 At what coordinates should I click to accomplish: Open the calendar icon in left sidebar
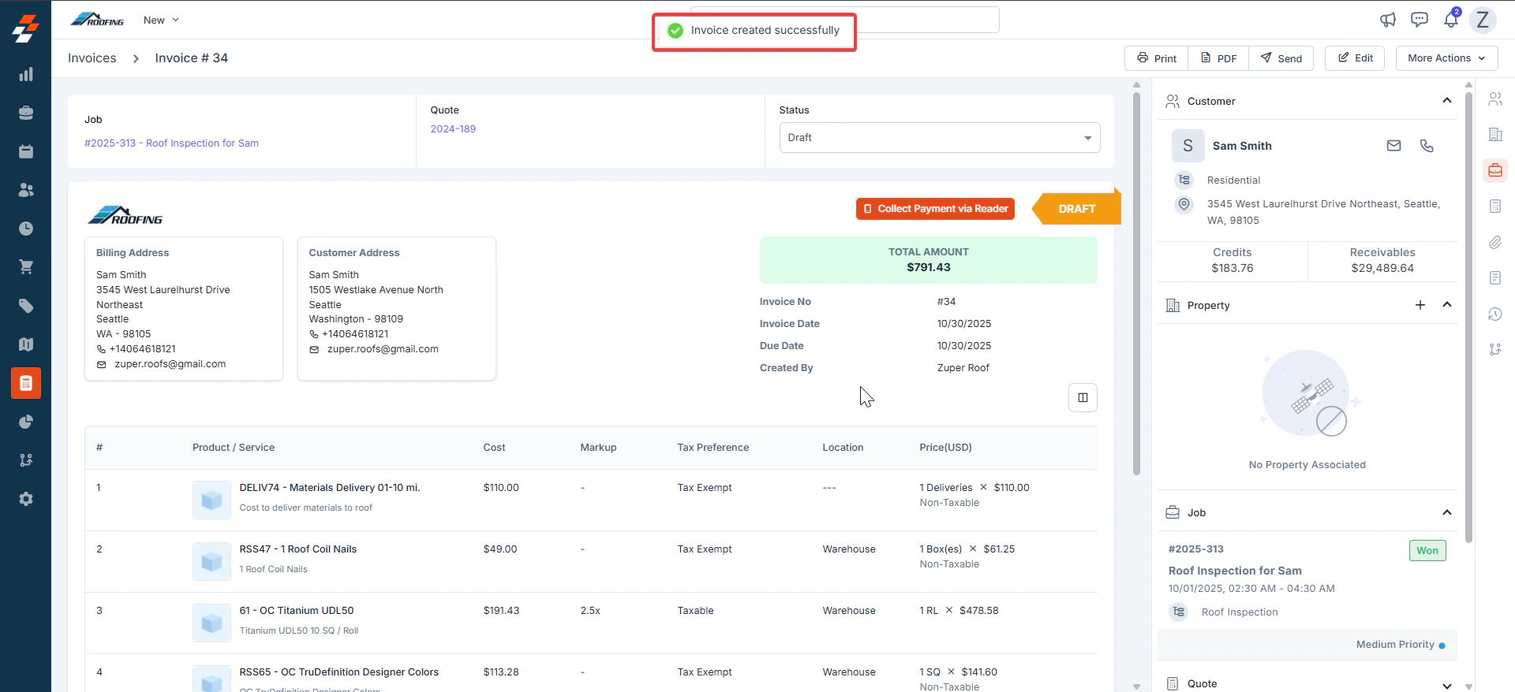point(26,151)
